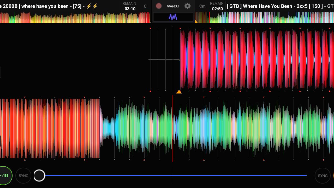The height and width of the screenshot is (188, 334).
Task: Tap the purple waveform view button
Action: [173, 17]
